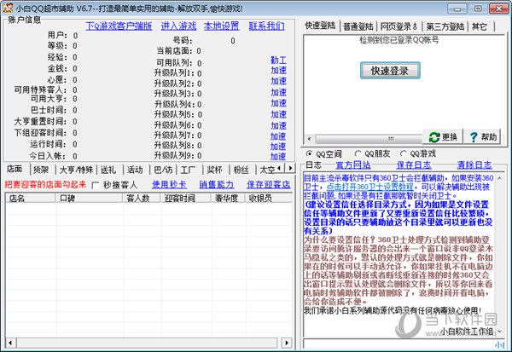
Task: Select the QQ空间 radio button
Action: click(x=309, y=153)
